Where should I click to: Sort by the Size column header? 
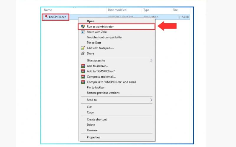point(175,10)
